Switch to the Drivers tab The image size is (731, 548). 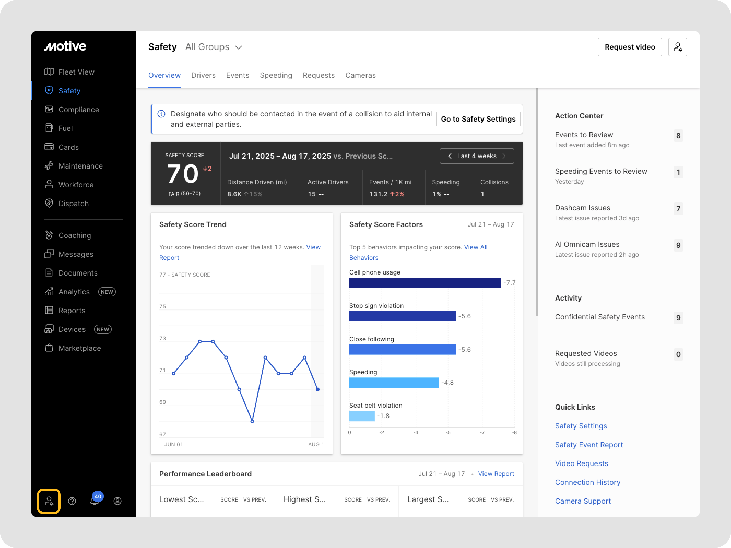point(203,75)
